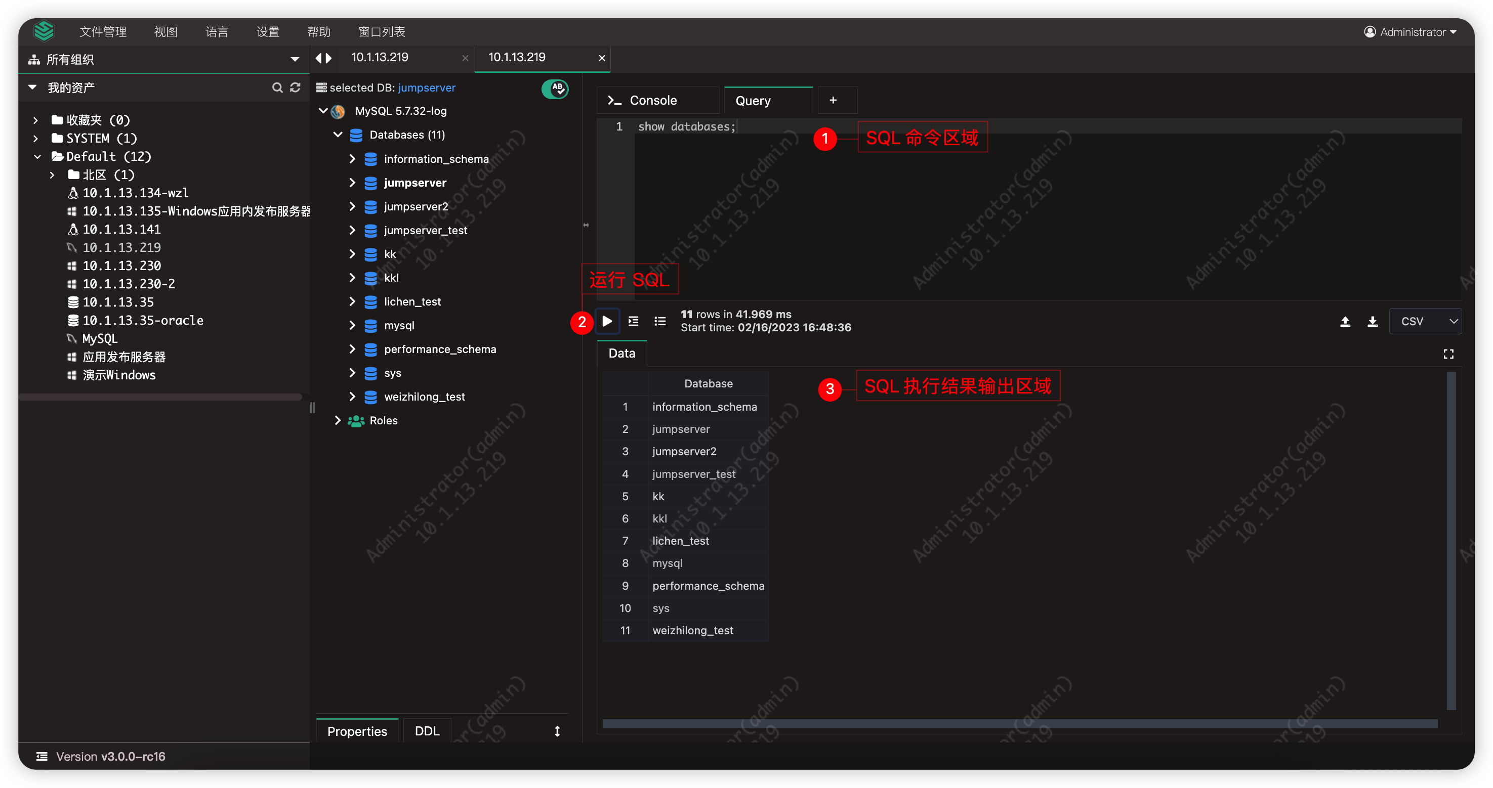1493x788 pixels.
Task: Click the status bar menu icon by Version
Action: pyautogui.click(x=42, y=756)
